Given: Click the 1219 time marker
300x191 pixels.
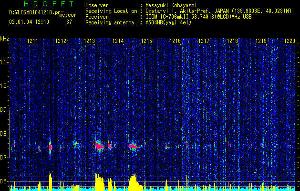Looking at the screenshot, I should (261, 41).
